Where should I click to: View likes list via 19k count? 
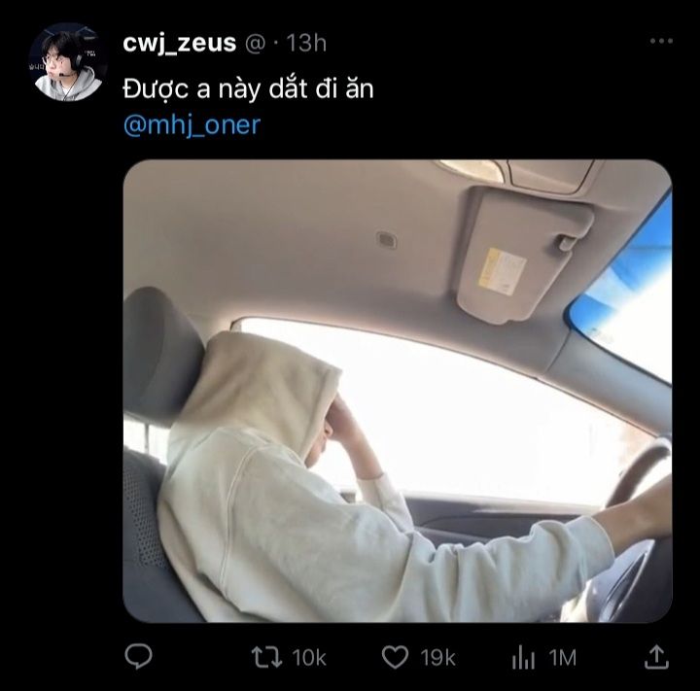437,658
